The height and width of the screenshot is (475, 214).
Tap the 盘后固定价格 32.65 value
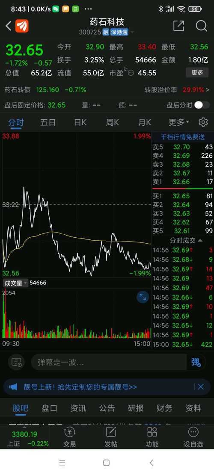pyautogui.click(x=56, y=105)
